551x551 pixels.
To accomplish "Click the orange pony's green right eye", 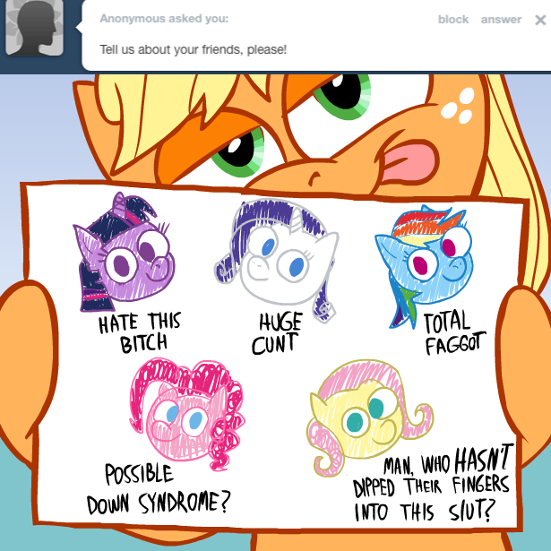I will point(342,94).
